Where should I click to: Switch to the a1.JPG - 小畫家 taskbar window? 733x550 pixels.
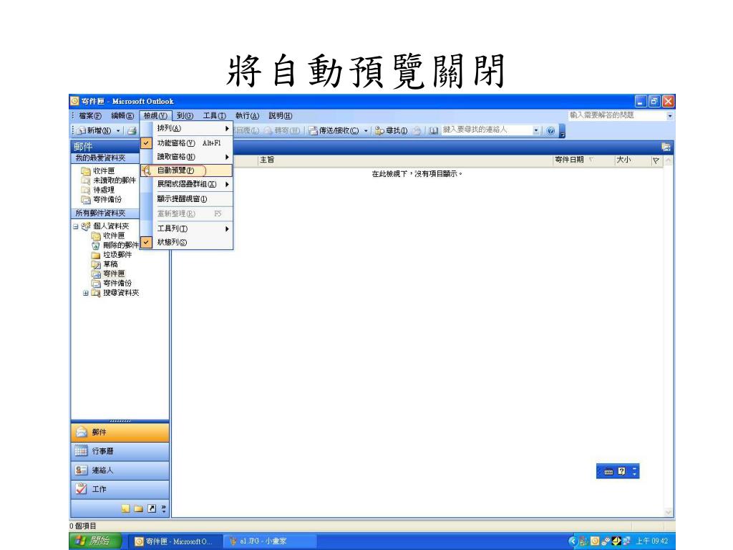tap(269, 541)
